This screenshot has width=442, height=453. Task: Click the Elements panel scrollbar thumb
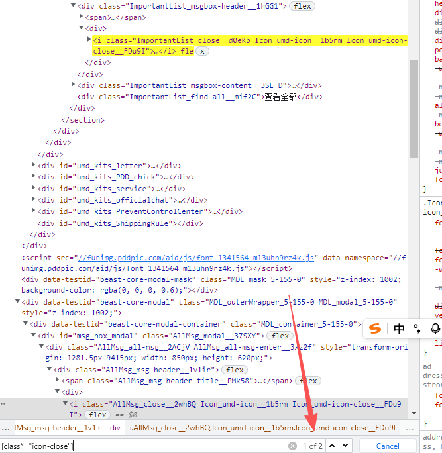coord(414,109)
